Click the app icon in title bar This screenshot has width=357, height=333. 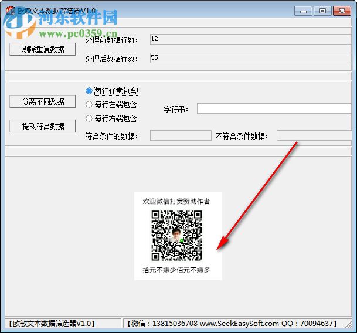[10, 11]
